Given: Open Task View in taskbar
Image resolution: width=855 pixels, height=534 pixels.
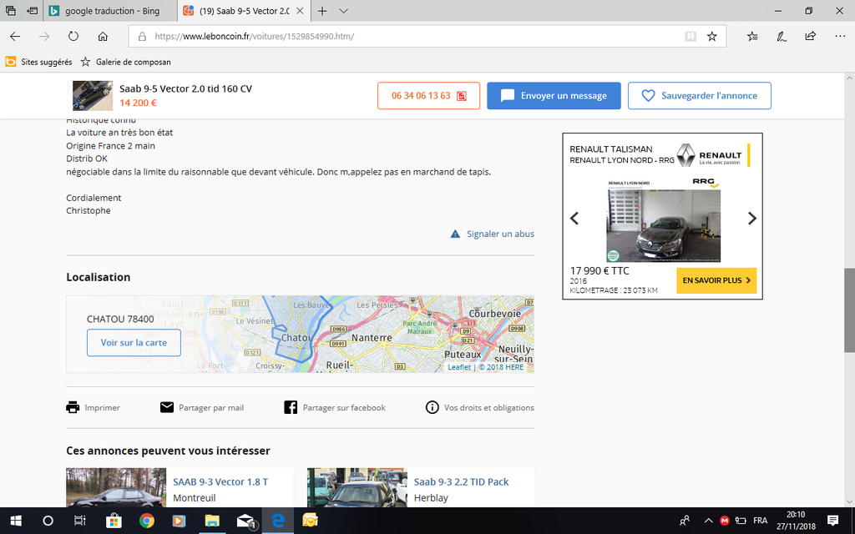Looking at the screenshot, I should (x=80, y=521).
